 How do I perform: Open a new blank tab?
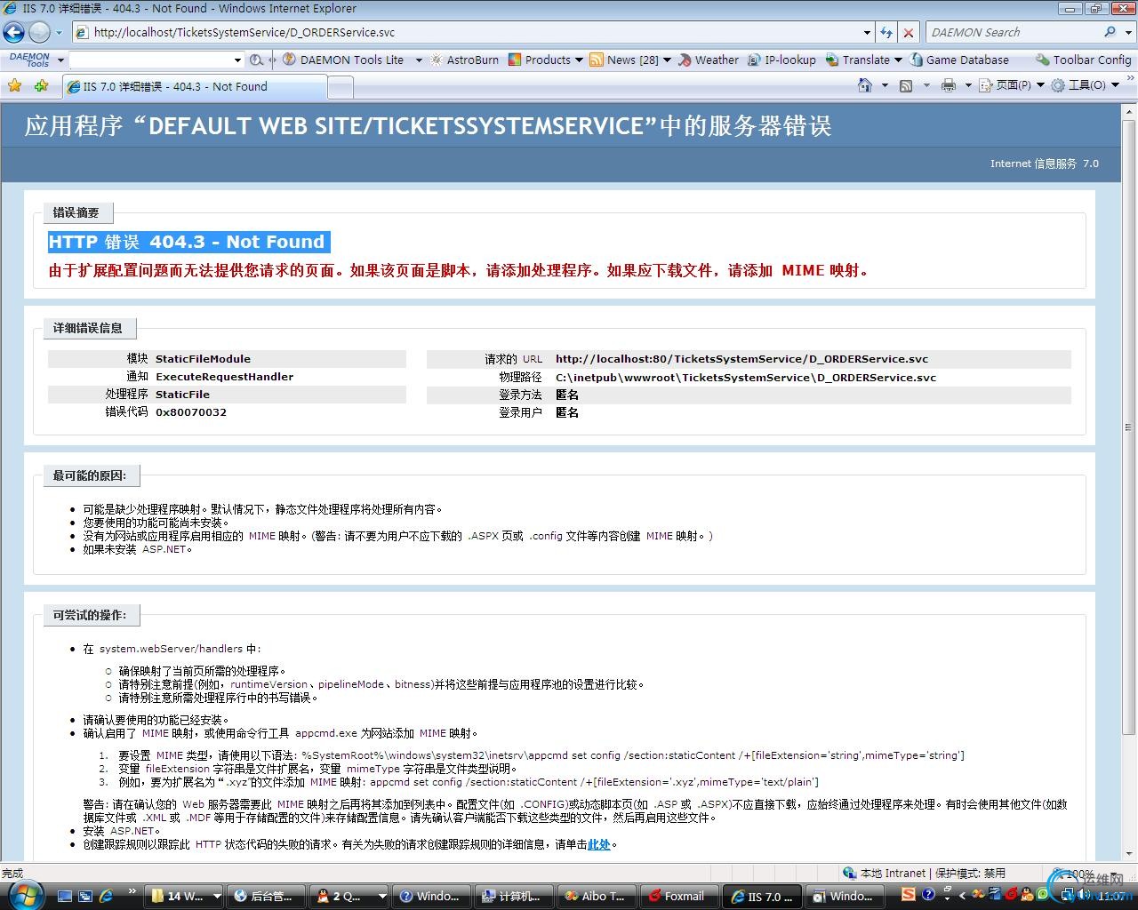(x=341, y=87)
